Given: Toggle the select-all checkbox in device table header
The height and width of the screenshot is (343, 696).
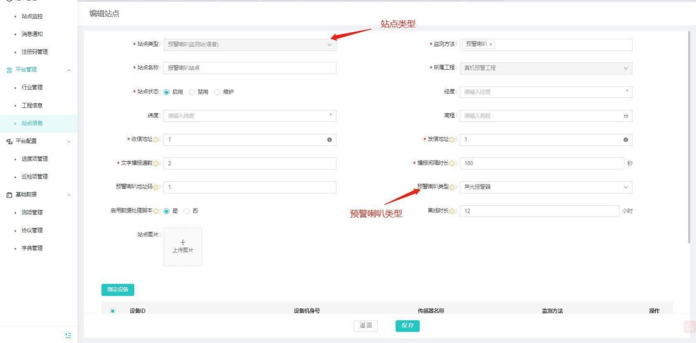Looking at the screenshot, I should tap(112, 311).
